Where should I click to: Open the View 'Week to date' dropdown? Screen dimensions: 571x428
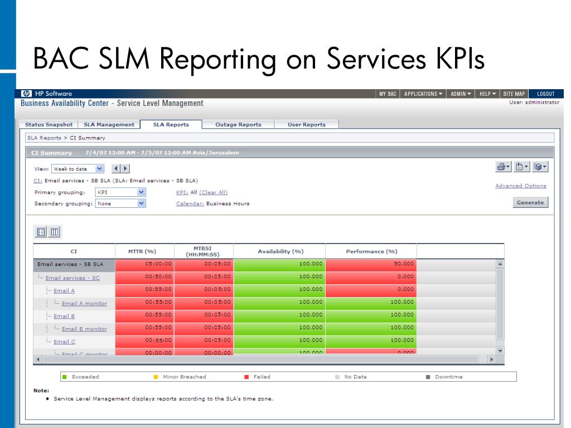78,169
